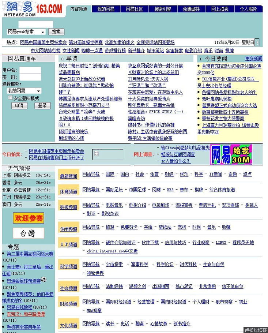The width and height of the screenshot is (268, 333).
Task: Click the small icon next to 星期日
Action: click(x=258, y=42)
